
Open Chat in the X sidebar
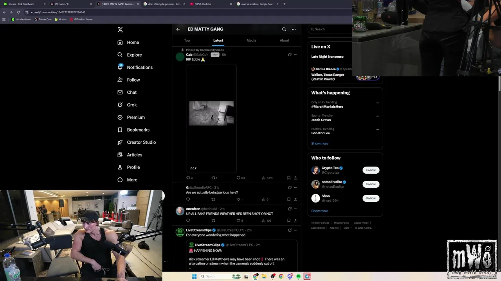(x=127, y=92)
